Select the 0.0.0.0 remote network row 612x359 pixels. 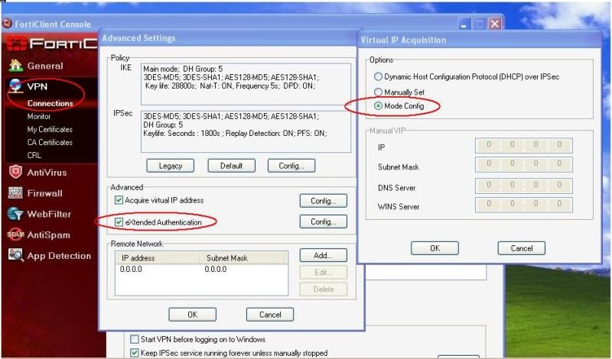[x=201, y=269]
